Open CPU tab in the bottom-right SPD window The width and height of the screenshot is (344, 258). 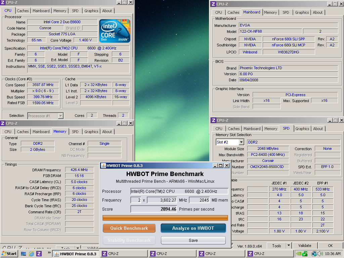[x=219, y=129]
